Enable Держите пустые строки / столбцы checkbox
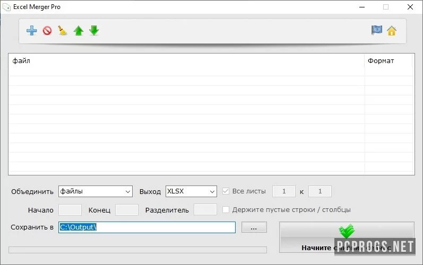Image resolution: width=423 pixels, height=265 pixels. click(226, 209)
